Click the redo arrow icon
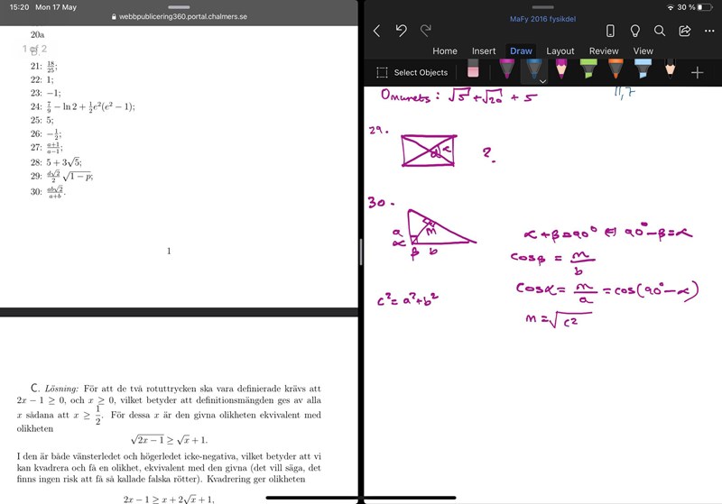This screenshot has height=504, width=722. (x=425, y=31)
